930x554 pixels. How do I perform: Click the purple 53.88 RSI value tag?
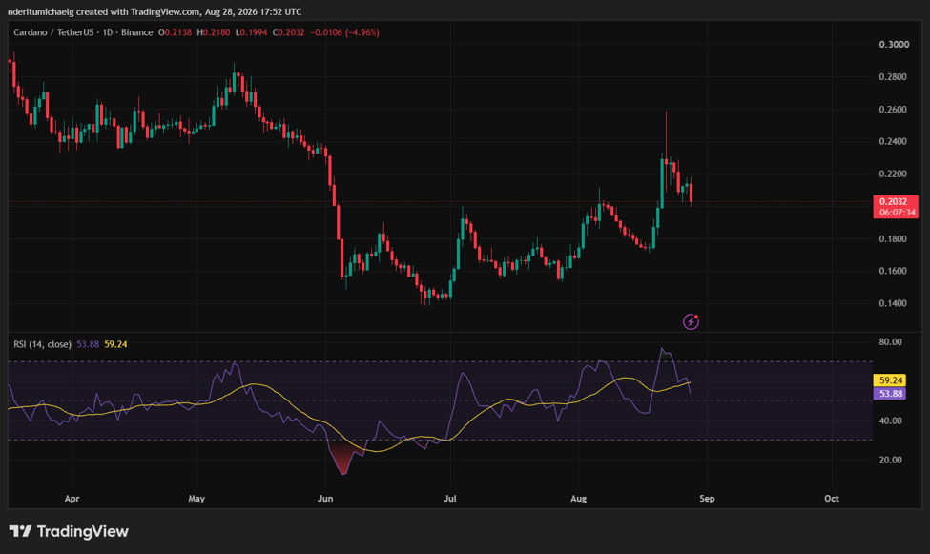890,394
